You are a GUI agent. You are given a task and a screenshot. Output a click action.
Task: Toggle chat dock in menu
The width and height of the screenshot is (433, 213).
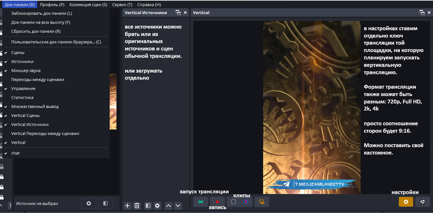pyautogui.click(x=56, y=153)
